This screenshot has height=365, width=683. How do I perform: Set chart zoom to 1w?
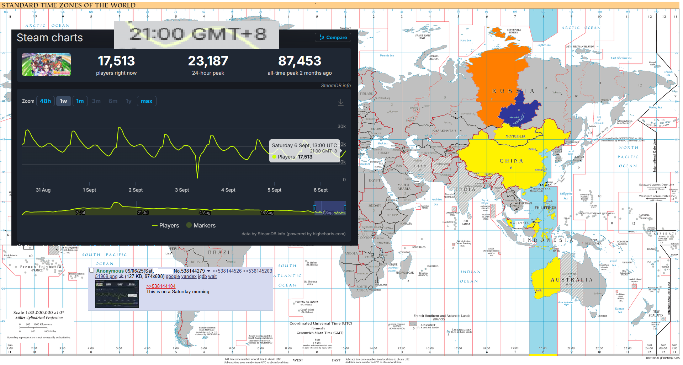64,101
